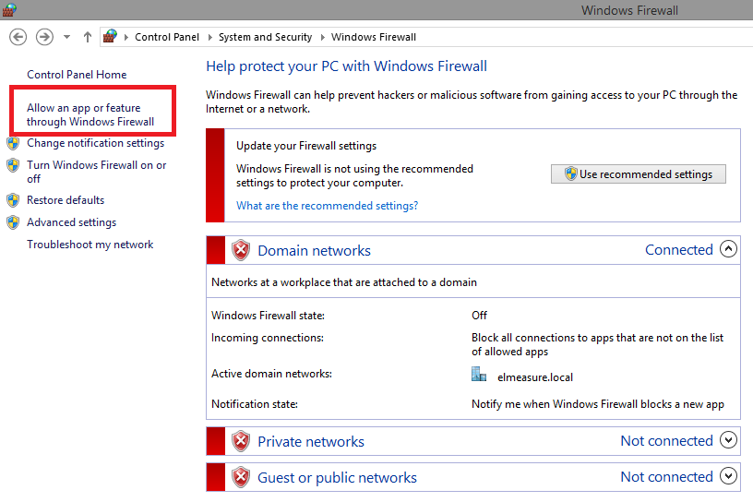The image size is (753, 502).
Task: Open Turn Windows Firewall on or off
Action: pyautogui.click(x=97, y=172)
